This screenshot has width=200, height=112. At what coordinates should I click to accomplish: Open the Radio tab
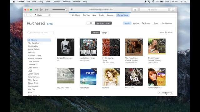click(x=102, y=15)
